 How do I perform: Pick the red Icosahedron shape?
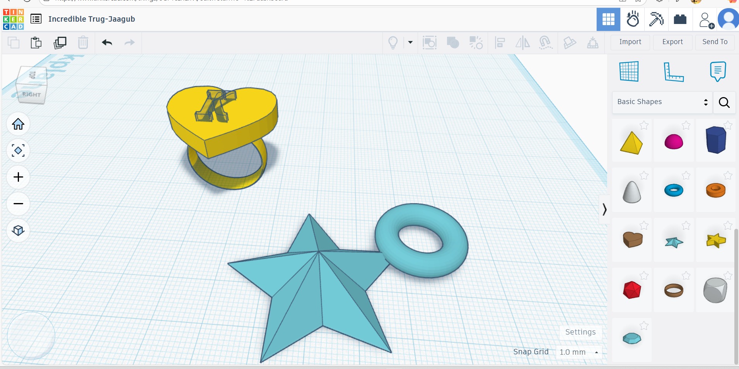click(x=632, y=290)
